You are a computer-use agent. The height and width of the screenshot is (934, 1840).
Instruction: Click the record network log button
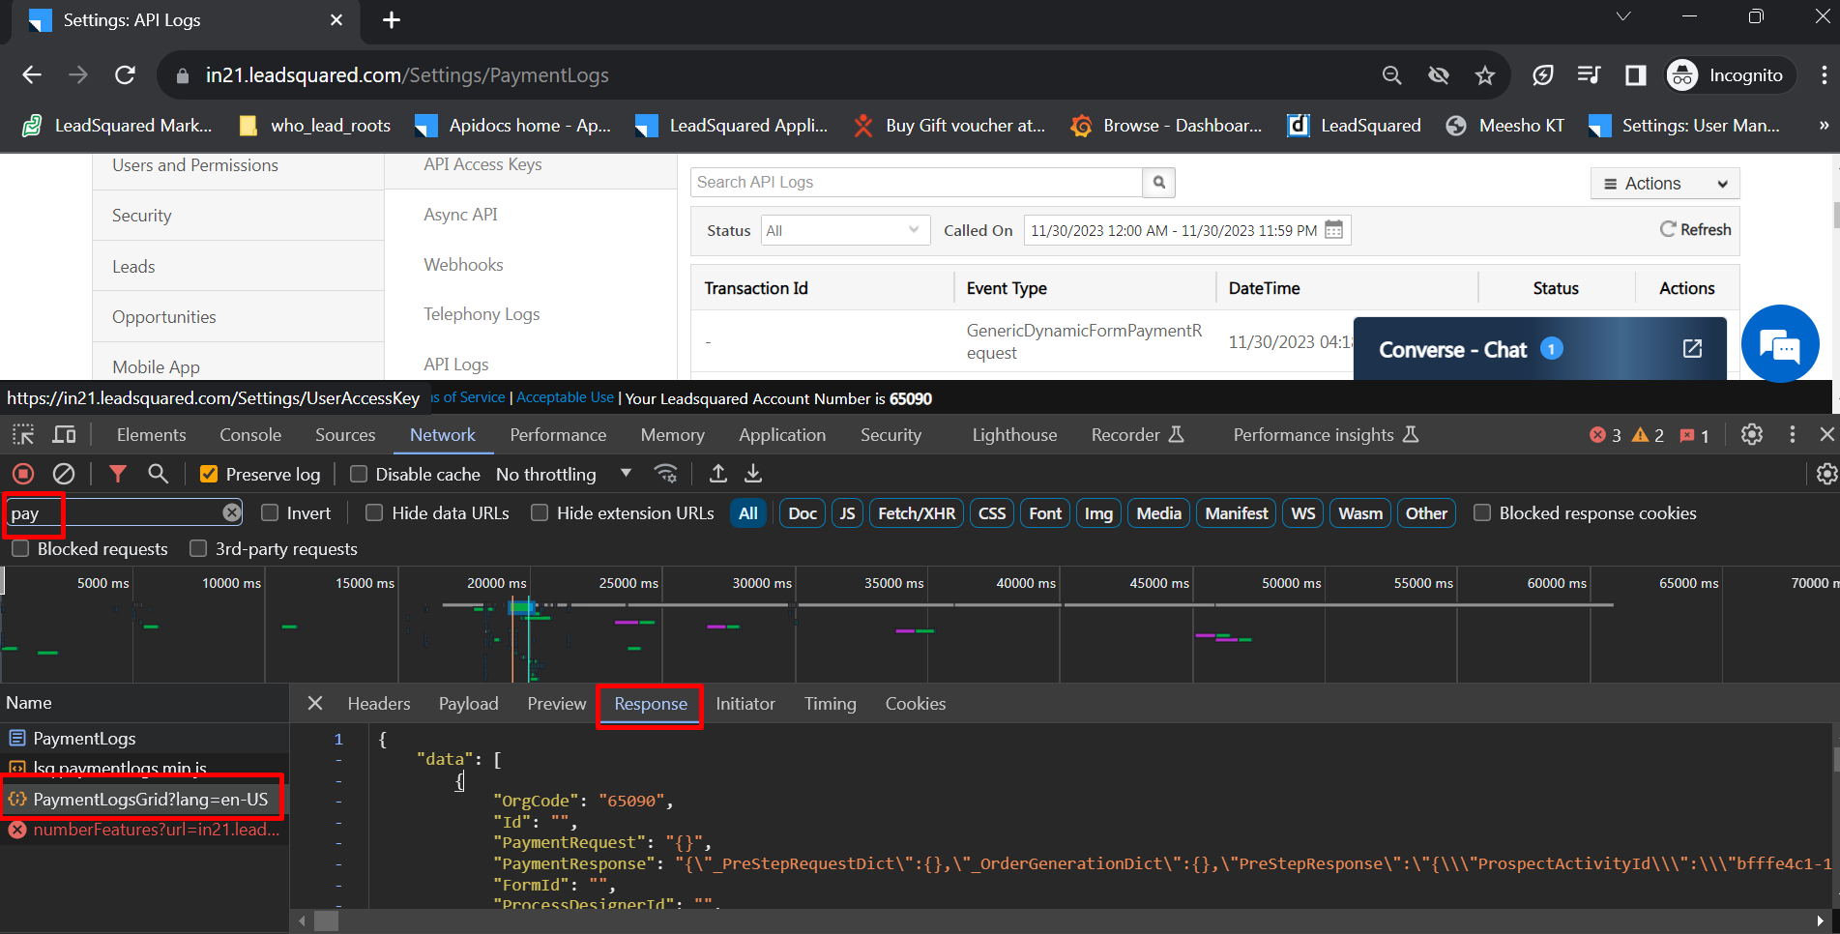pos(23,474)
